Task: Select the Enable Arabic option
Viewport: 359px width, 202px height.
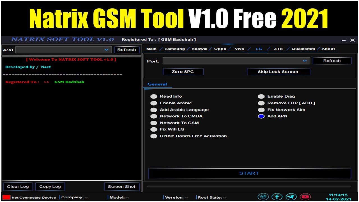Action: 171,103
